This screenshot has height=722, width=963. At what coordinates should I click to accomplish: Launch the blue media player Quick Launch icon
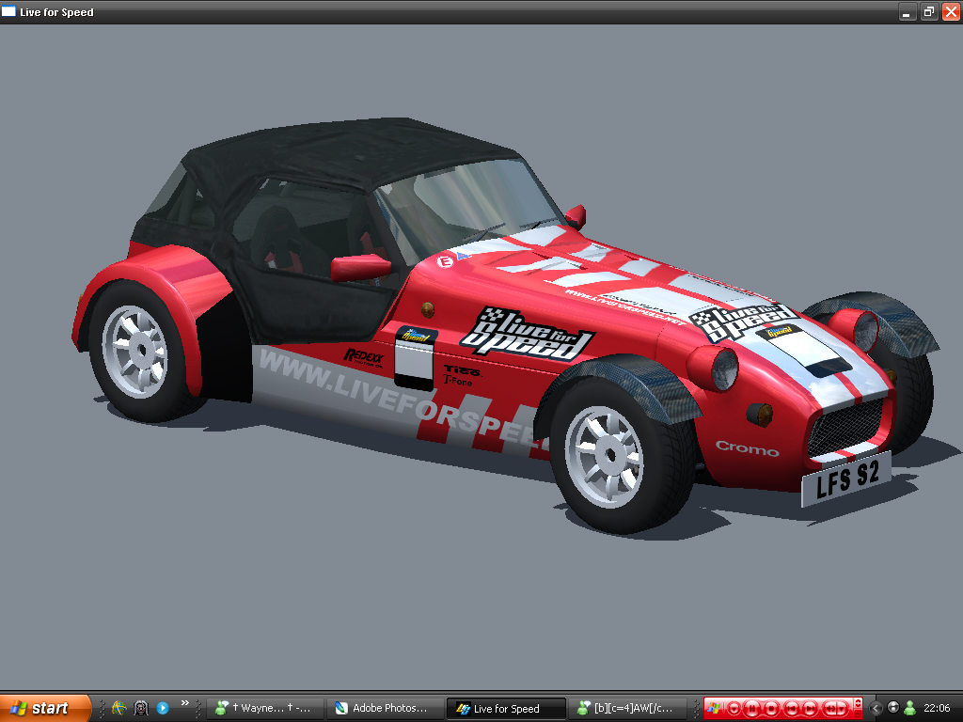click(163, 708)
